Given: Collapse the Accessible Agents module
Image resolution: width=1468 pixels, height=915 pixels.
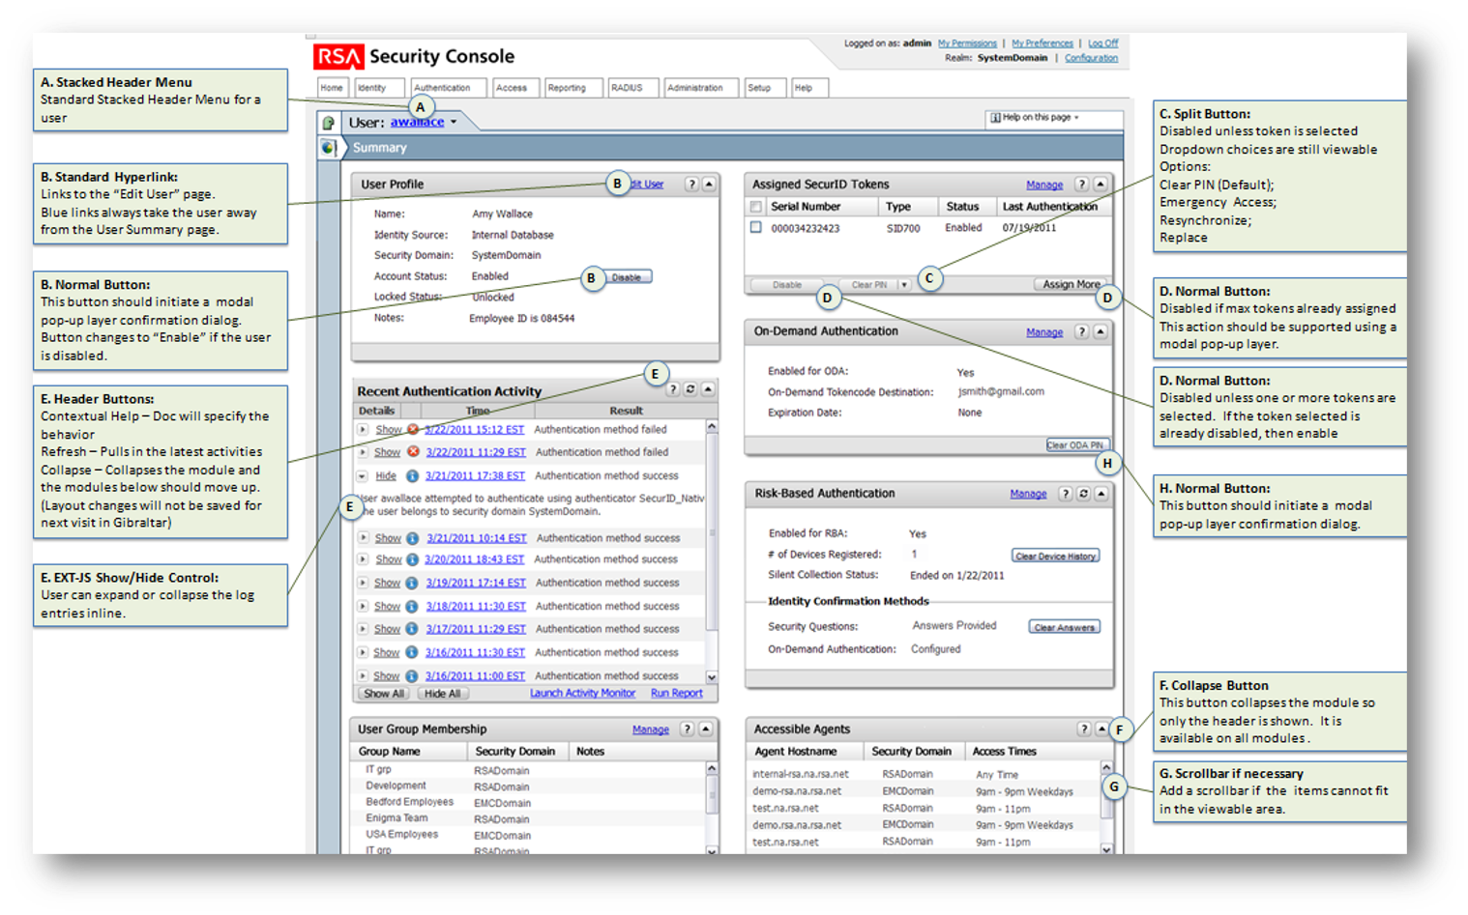Looking at the screenshot, I should coord(1101,729).
